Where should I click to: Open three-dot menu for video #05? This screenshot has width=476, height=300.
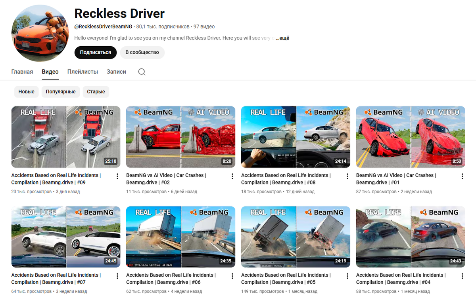(x=347, y=276)
